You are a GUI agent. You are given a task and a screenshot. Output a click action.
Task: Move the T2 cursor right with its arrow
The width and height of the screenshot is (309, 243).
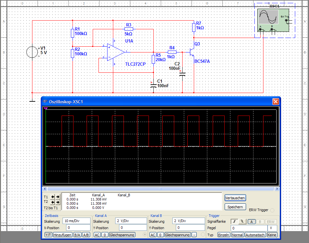pos(58,202)
